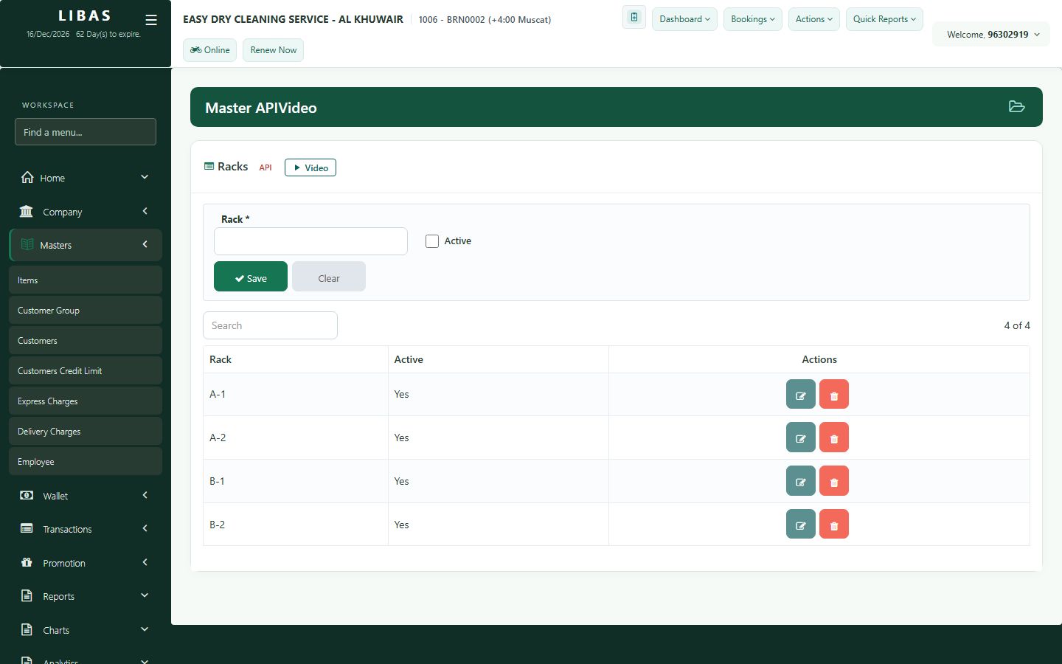Edit rack A-2 using pencil icon
The image size is (1062, 664).
[801, 438]
